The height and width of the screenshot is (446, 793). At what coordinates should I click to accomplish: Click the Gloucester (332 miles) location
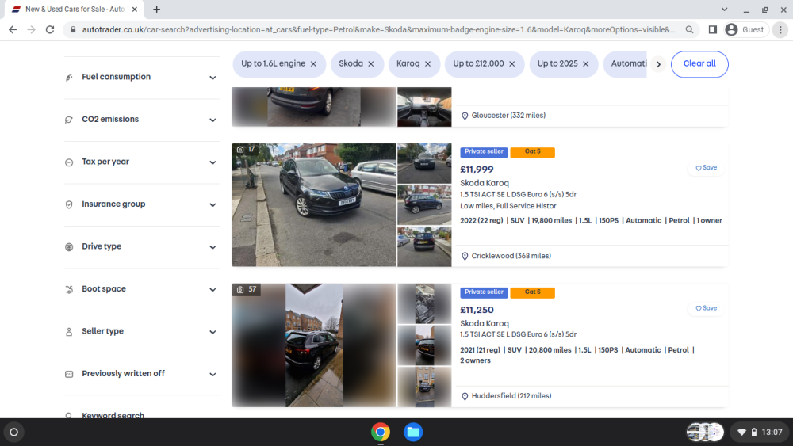[x=504, y=116]
